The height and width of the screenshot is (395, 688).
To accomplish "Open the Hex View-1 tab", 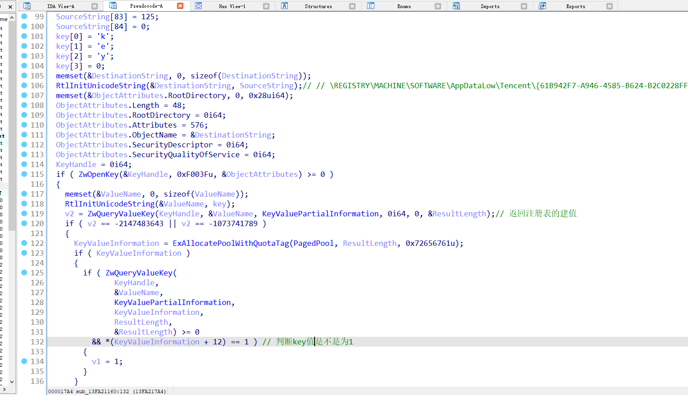I will coord(232,6).
